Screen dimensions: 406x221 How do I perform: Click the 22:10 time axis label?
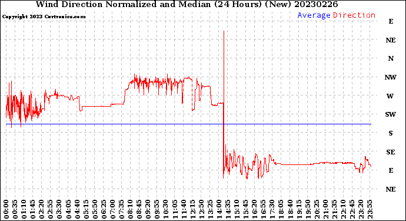click(x=344, y=209)
